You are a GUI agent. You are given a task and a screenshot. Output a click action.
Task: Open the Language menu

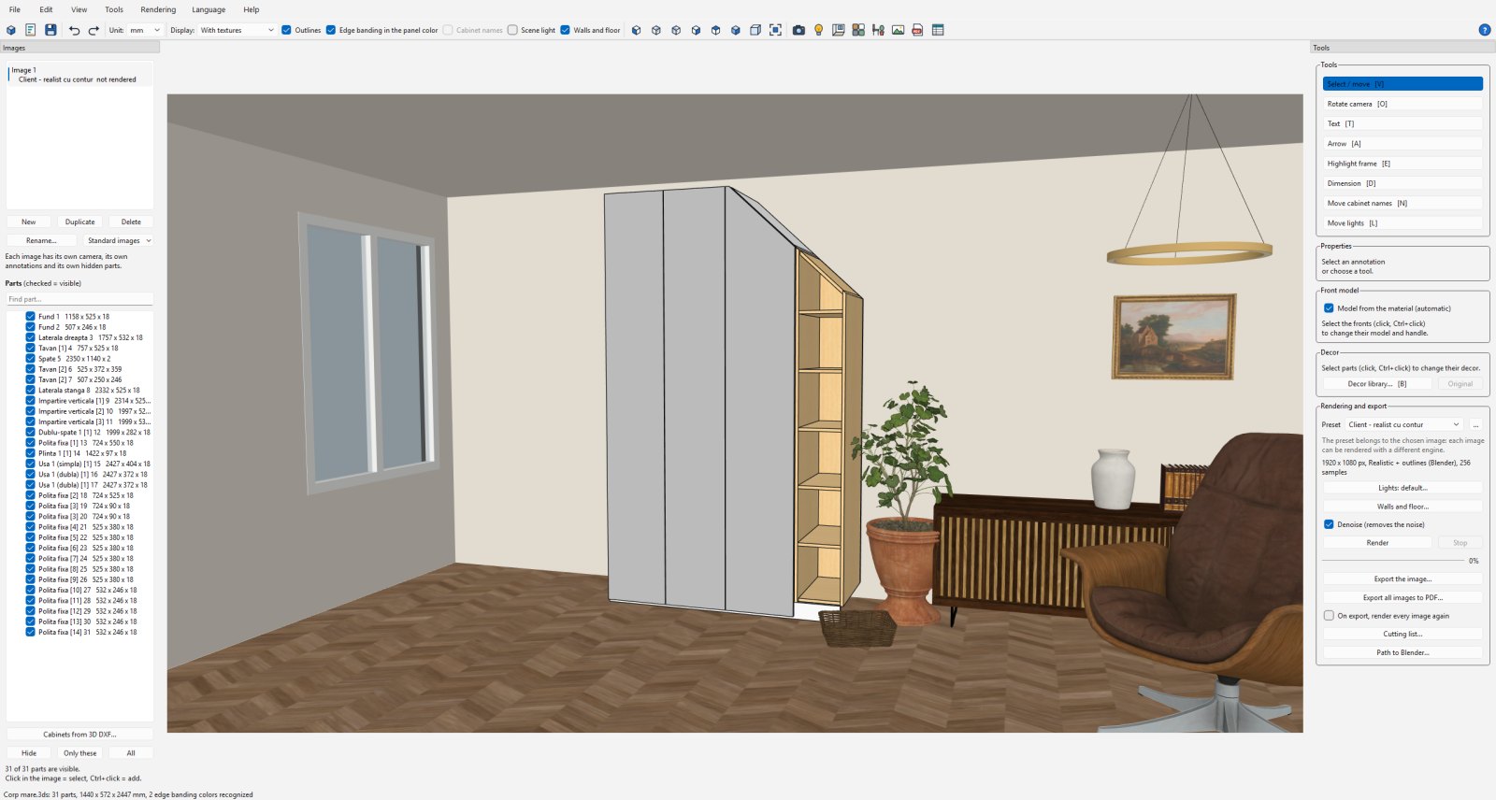click(x=209, y=9)
